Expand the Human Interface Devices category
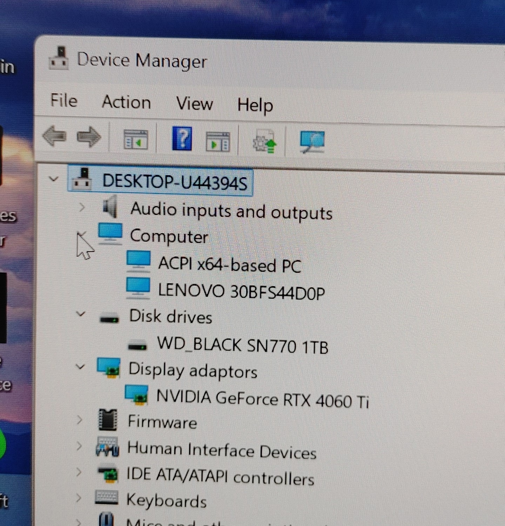The image size is (505, 526). click(79, 446)
